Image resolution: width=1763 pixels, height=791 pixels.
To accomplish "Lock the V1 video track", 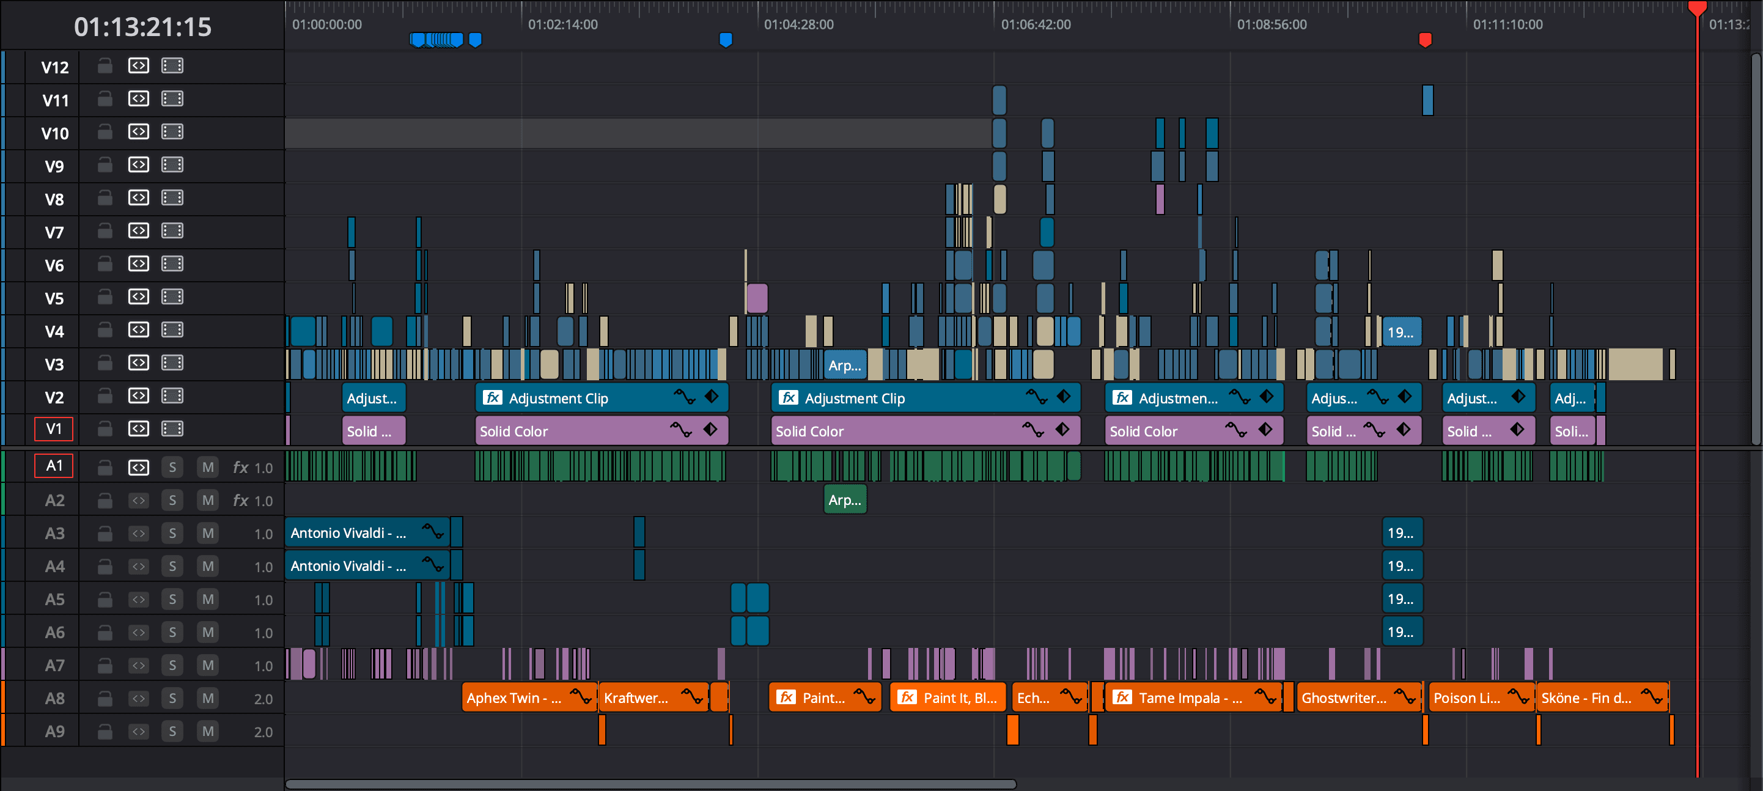I will point(105,429).
